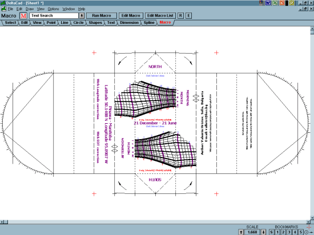
Task: Click the Excel icon in the Office shortcut bar
Action: [x=275, y=3]
